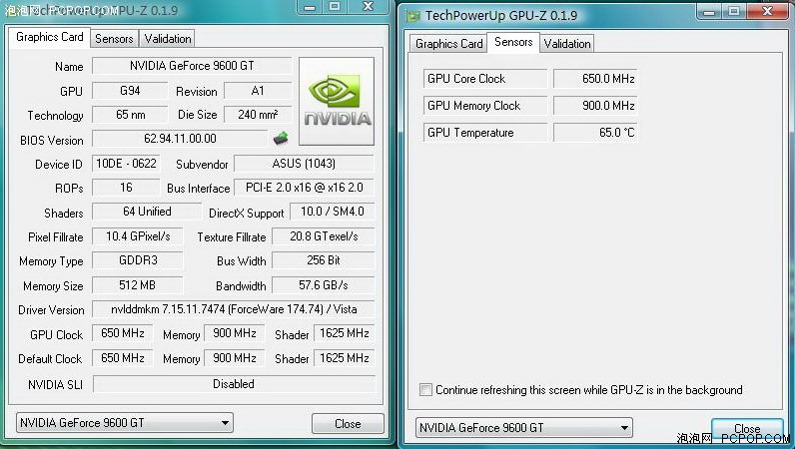Click the NVIDIA logo image
This screenshot has width=795, height=449.
tap(337, 102)
